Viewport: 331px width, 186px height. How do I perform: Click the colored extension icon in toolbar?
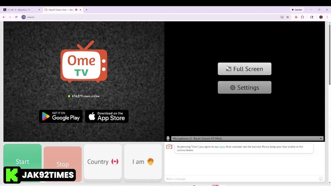(x=296, y=17)
